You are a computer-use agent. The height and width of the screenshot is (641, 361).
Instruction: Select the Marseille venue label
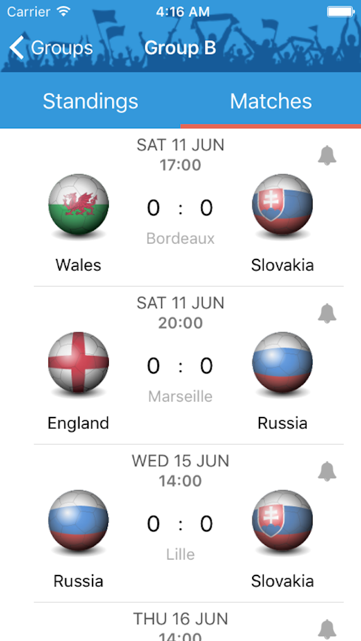point(180,396)
